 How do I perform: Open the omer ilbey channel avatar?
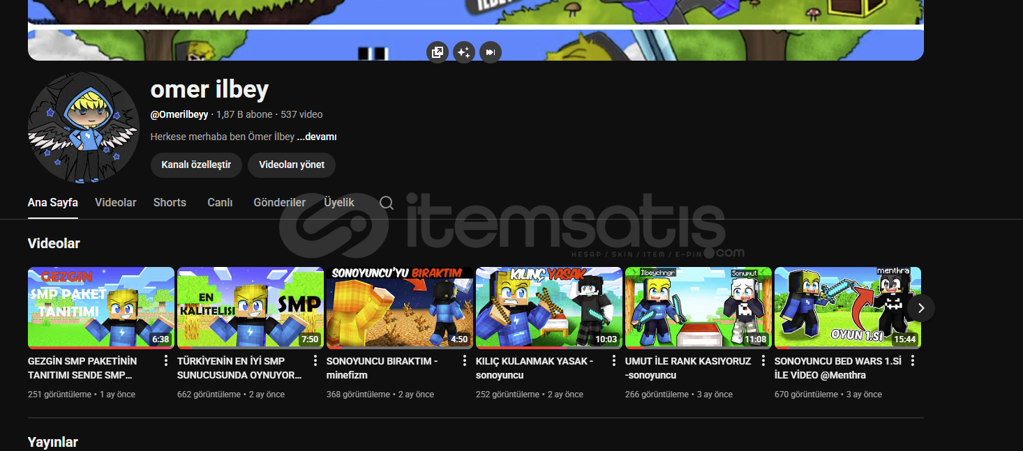[x=83, y=128]
